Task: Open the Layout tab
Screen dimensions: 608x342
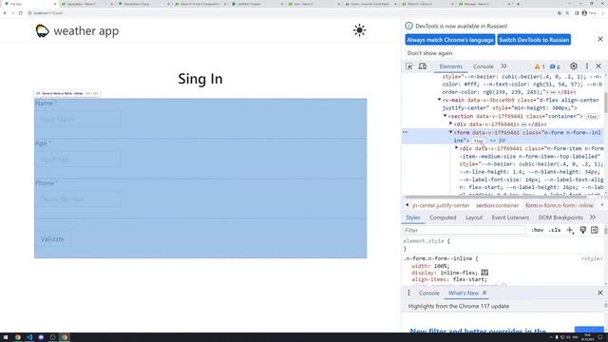Action: (474, 218)
